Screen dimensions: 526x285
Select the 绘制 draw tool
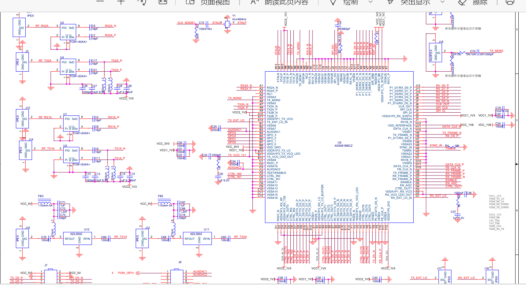coord(343,2)
